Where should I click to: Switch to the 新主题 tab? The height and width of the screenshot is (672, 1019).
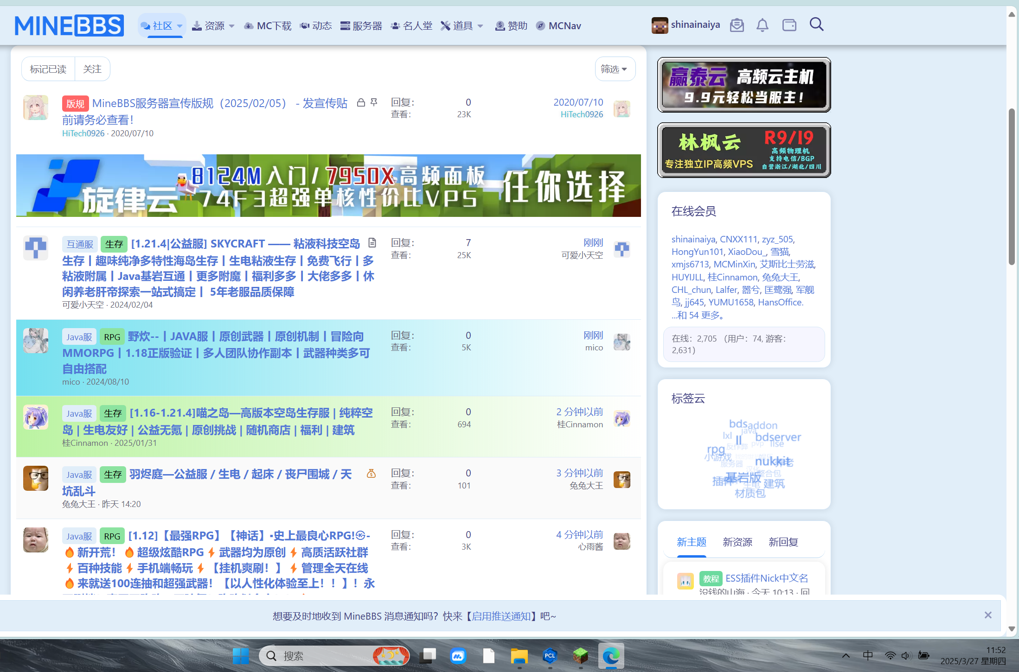(x=692, y=542)
